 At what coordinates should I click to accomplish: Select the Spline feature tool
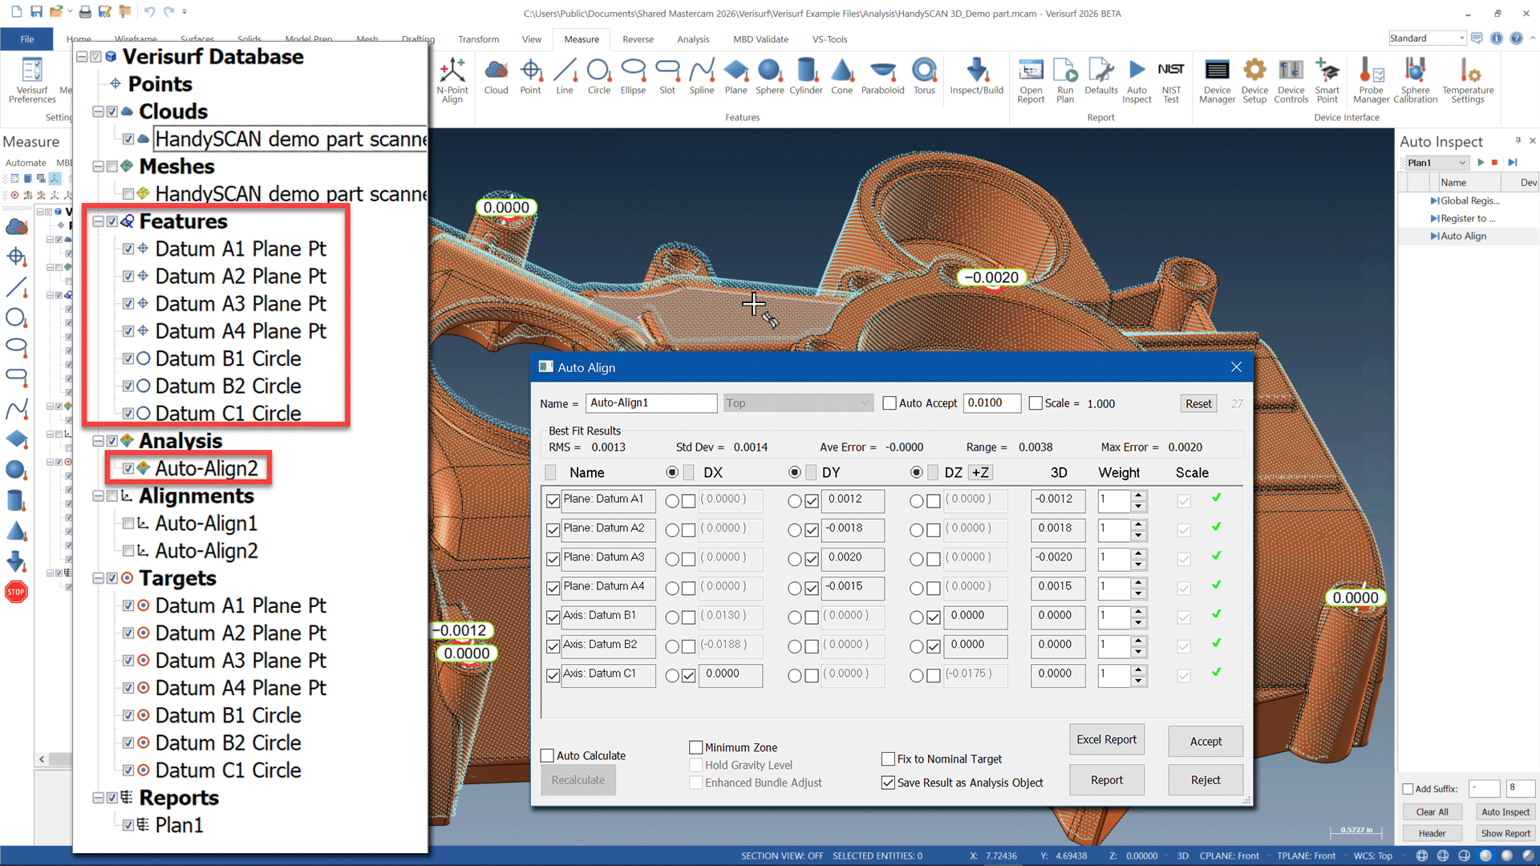701,77
